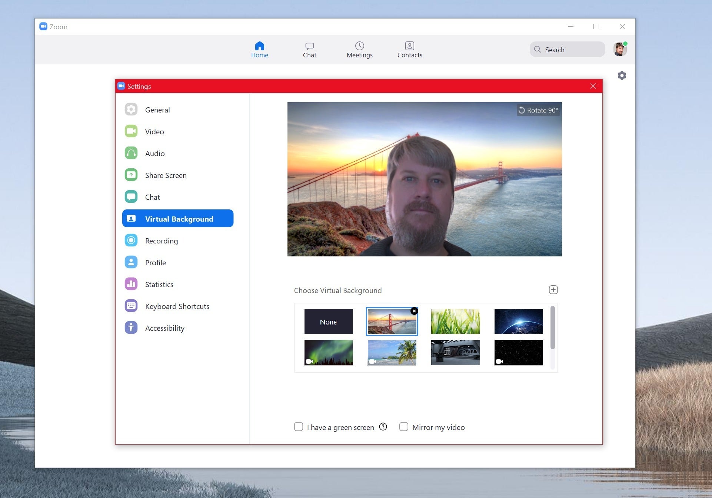Open the Accessibility settings panel
Screen dimensions: 712x498
(164, 328)
